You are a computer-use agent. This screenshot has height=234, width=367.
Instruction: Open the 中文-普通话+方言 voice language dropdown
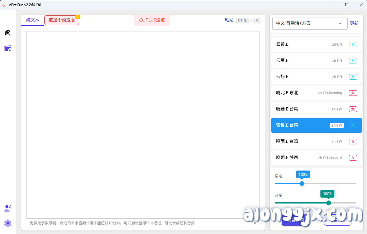click(309, 23)
